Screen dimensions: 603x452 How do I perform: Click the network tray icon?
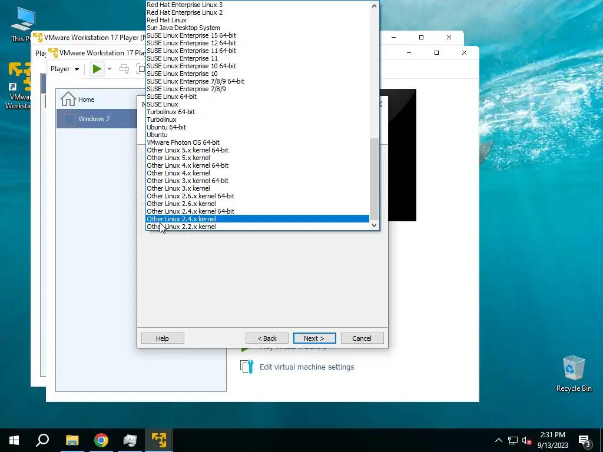click(x=513, y=440)
